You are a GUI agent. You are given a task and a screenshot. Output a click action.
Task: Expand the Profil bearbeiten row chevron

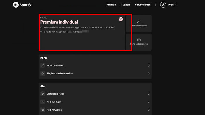[x=149, y=65]
